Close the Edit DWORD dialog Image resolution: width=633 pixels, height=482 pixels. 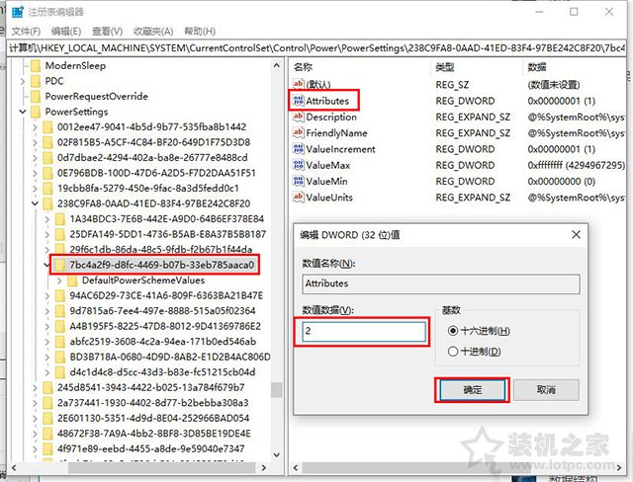click(576, 234)
